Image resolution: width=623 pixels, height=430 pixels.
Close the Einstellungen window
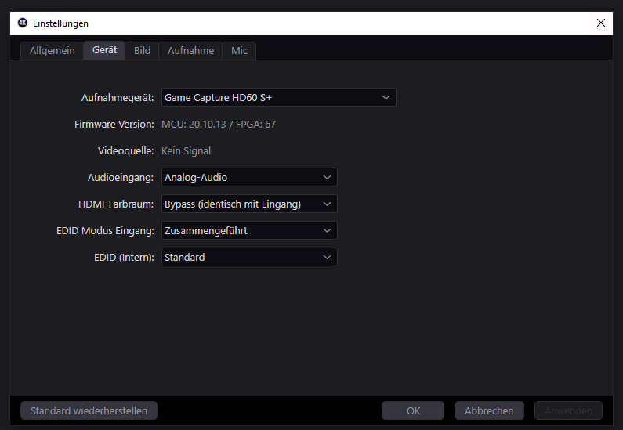click(601, 23)
